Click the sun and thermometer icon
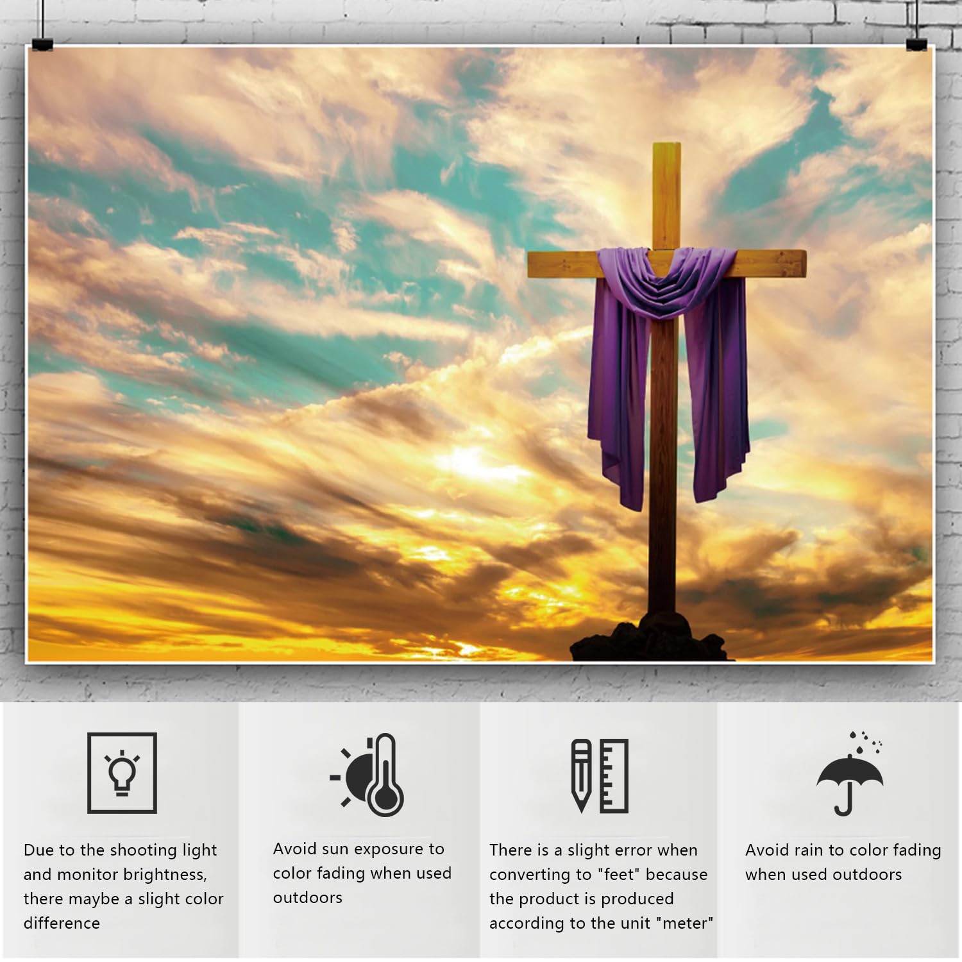Image resolution: width=962 pixels, height=962 pixels. click(367, 775)
